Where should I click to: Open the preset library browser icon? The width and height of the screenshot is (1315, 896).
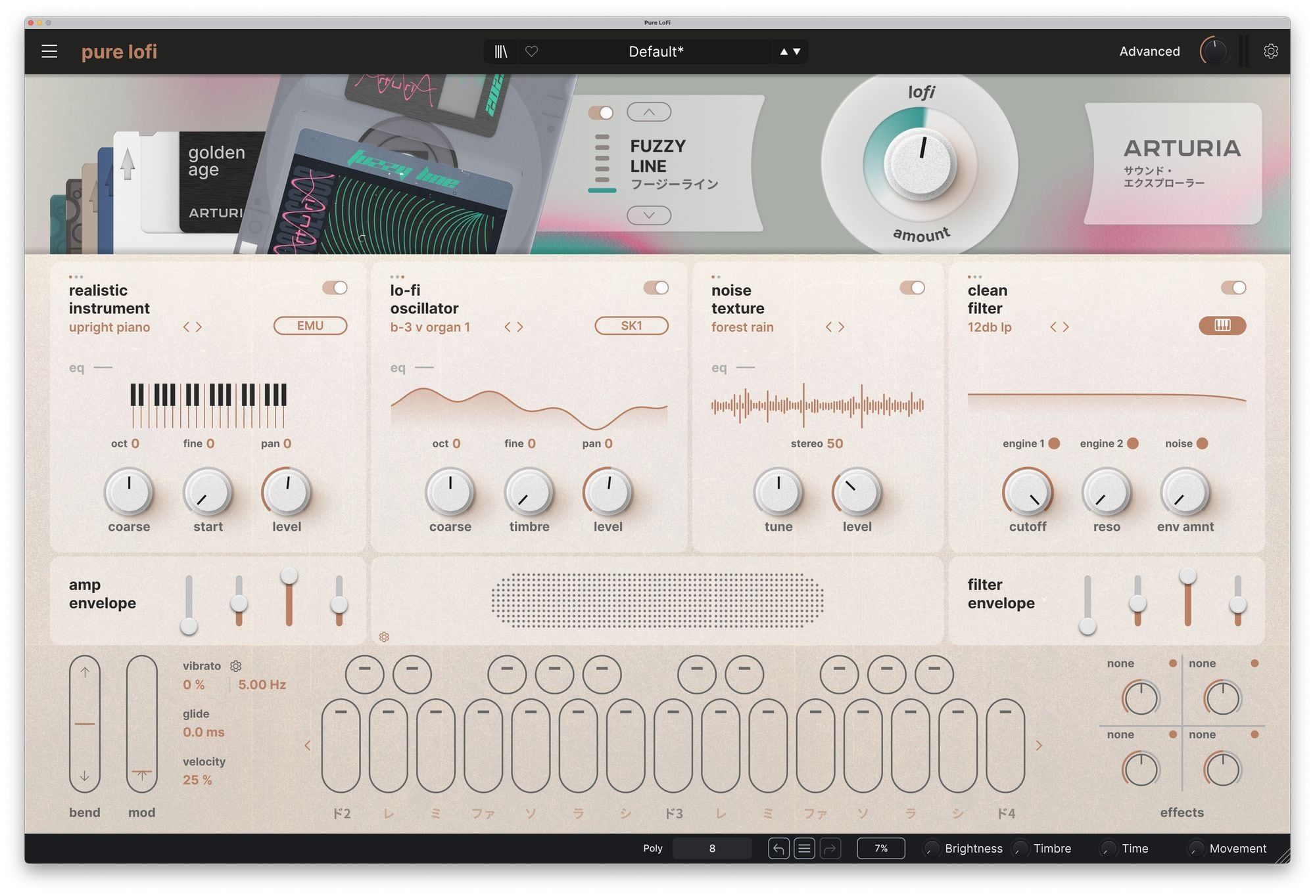point(501,51)
